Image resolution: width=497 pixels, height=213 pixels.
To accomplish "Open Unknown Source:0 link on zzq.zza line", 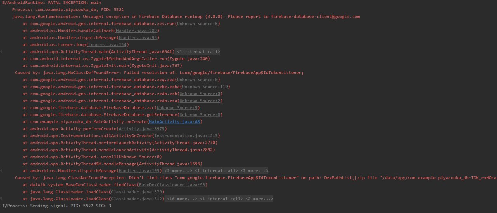I will pos(197,80).
